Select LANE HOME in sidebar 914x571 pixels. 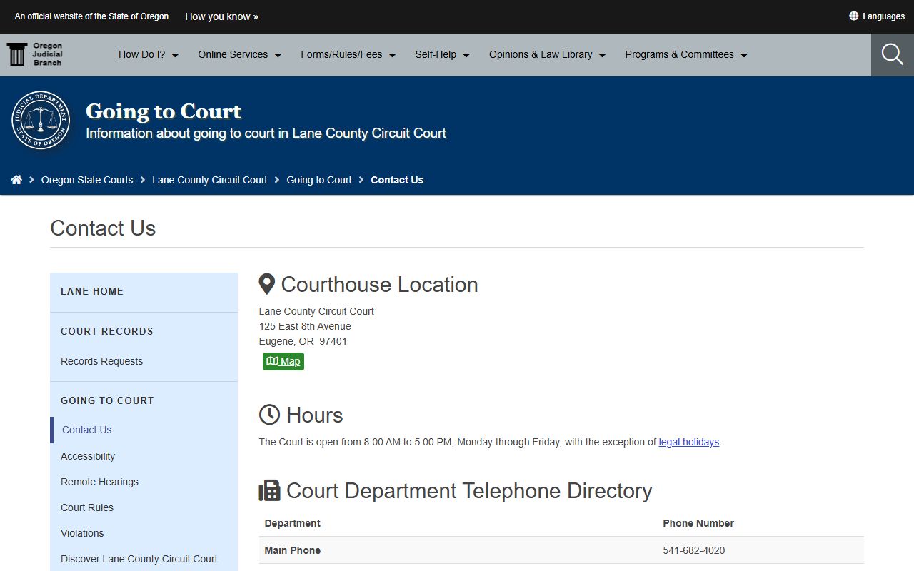click(92, 291)
